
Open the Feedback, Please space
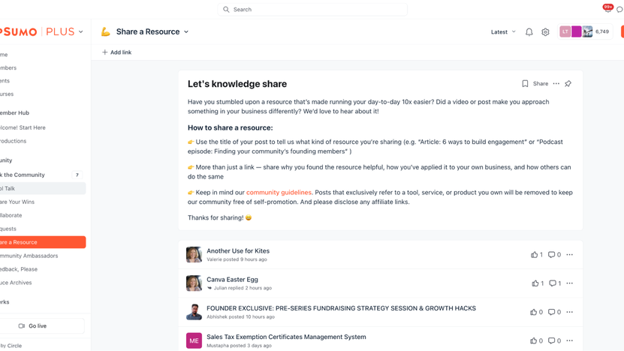click(x=19, y=269)
